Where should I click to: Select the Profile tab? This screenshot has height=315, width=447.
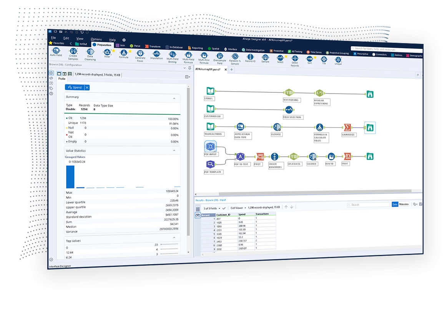coord(62,79)
